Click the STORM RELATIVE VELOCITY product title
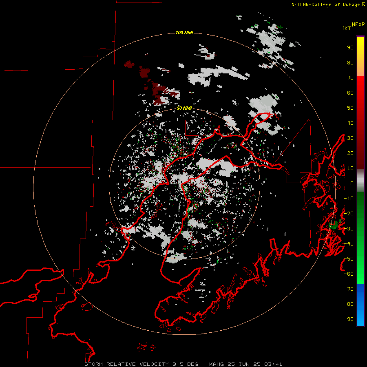This screenshot has width=367, height=367. pyautogui.click(x=126, y=364)
